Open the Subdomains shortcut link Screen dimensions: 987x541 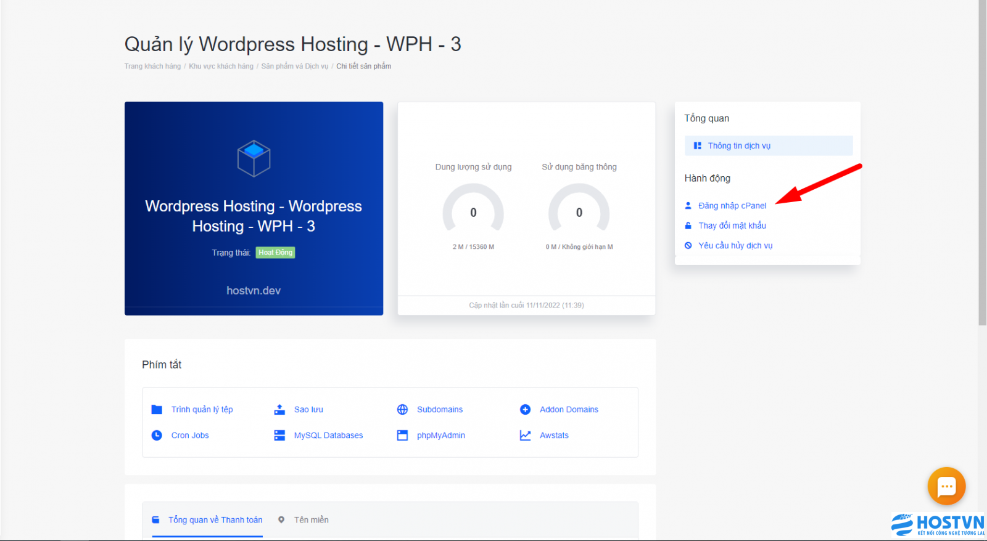[440, 409]
